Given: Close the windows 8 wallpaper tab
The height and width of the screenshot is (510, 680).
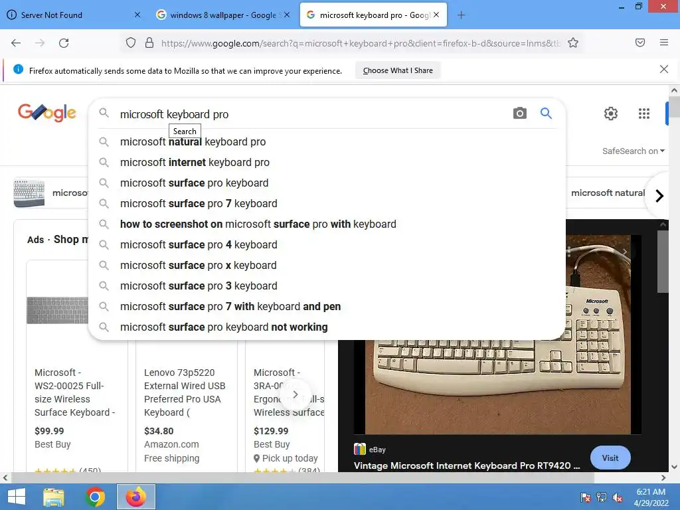Looking at the screenshot, I should 287,15.
